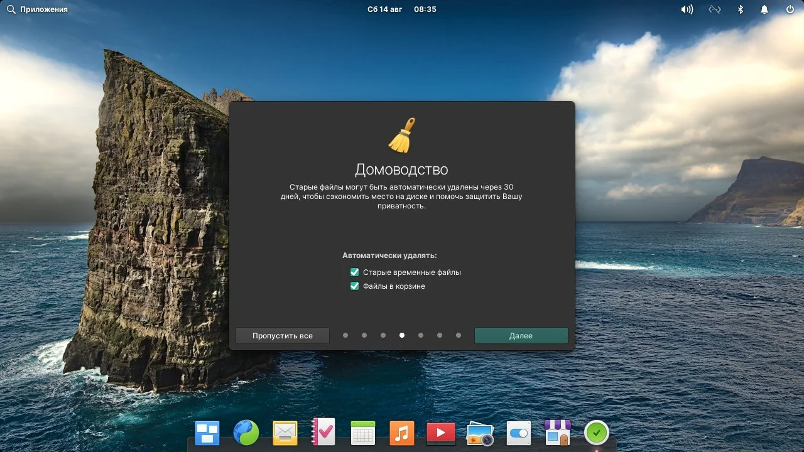The width and height of the screenshot is (804, 452).
Task: Click «Пропустить все» to skip setup
Action: [x=282, y=335]
